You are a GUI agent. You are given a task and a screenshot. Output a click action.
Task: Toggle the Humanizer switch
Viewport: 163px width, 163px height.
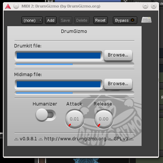pos(46,115)
